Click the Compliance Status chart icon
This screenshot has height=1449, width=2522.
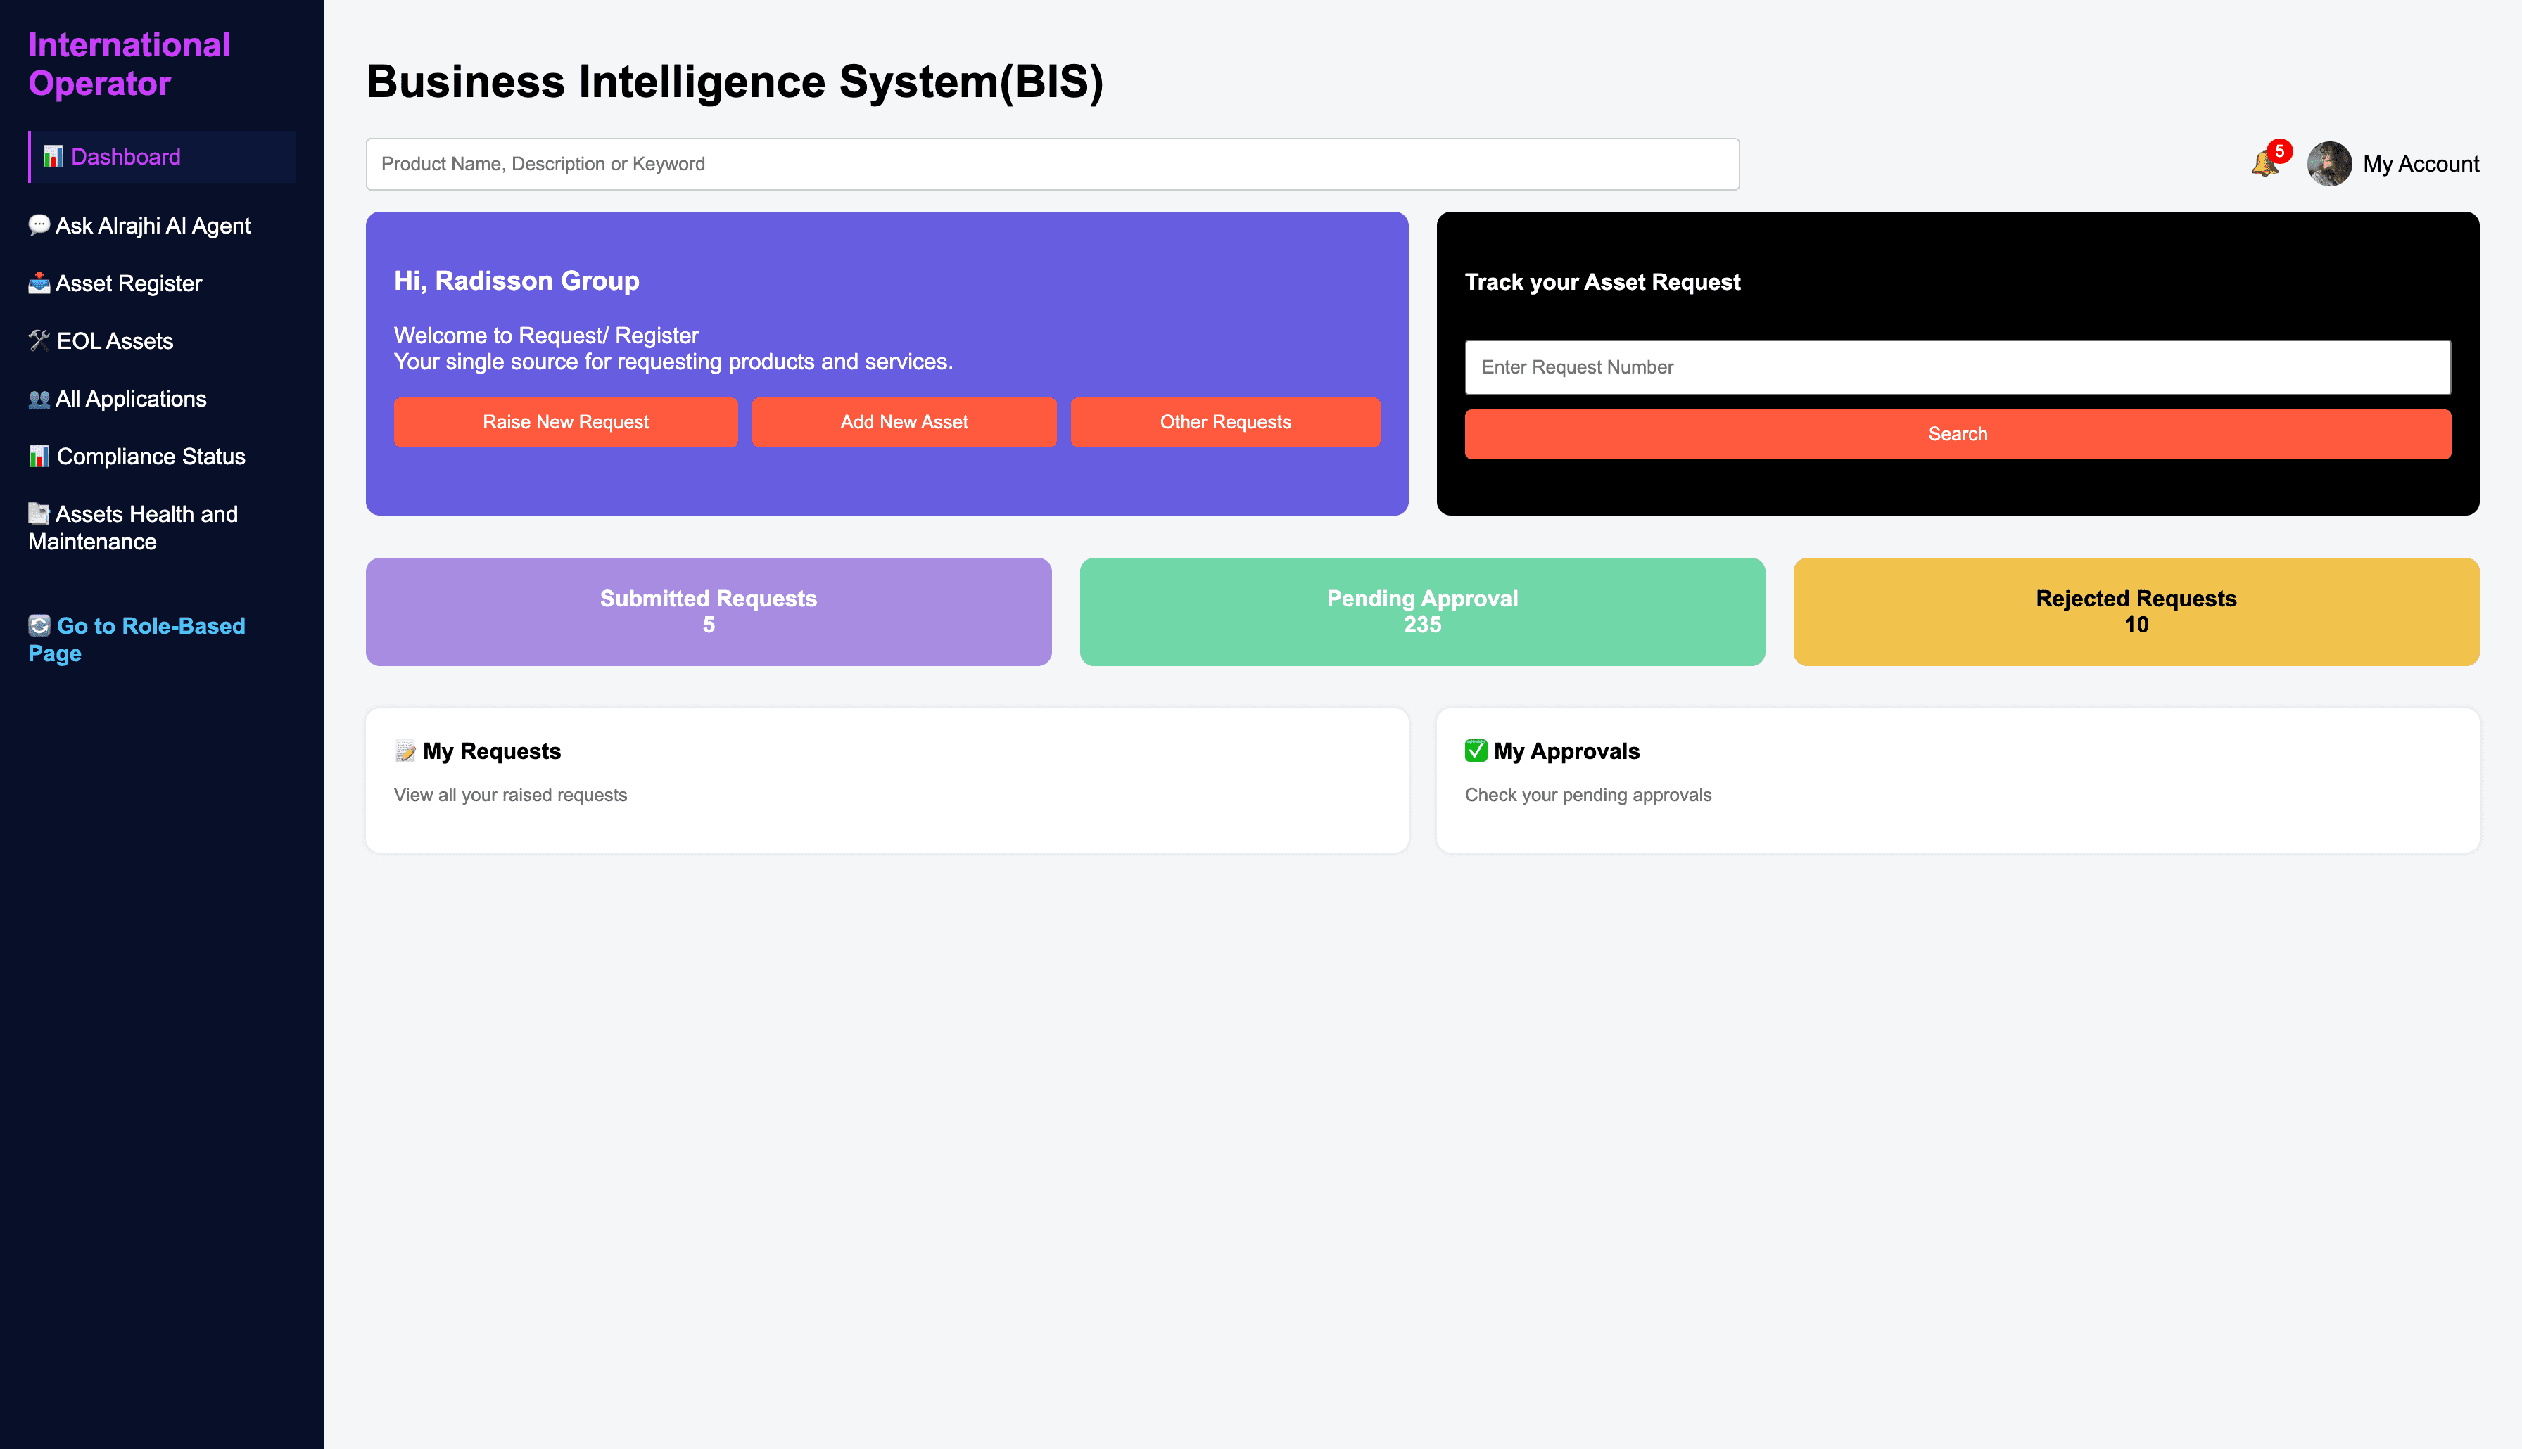coord(39,456)
